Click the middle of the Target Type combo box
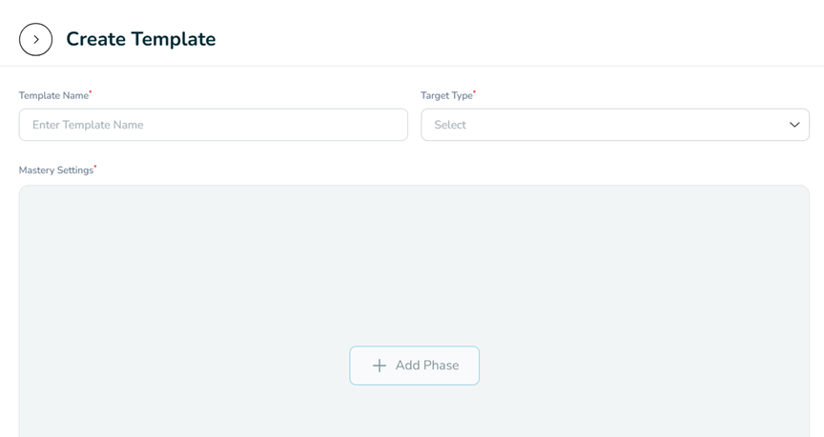This screenshot has height=437, width=824. 614,125
